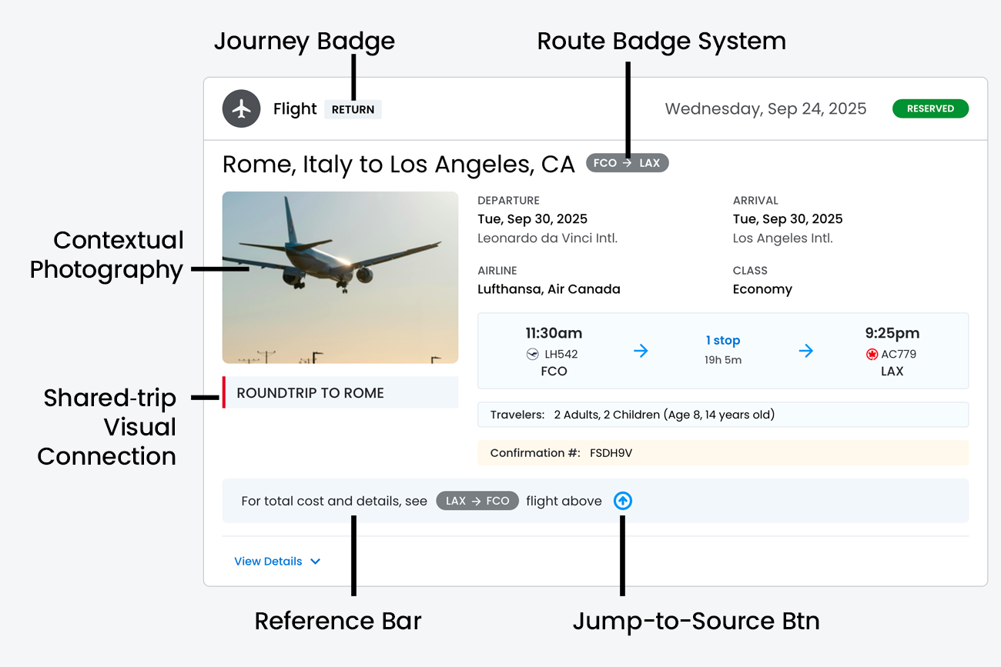Click the Rome to Los Angeles heading
Image resolution: width=1001 pixels, height=667 pixels.
(398, 164)
